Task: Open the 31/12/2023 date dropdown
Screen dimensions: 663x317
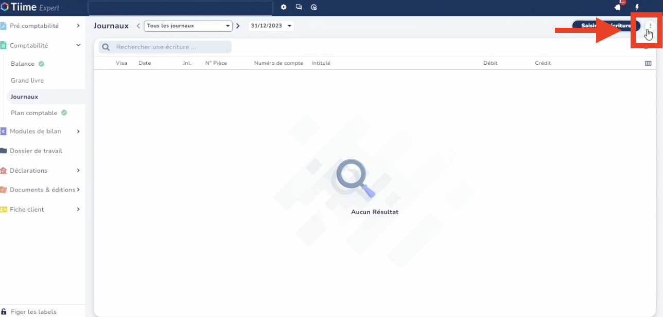Action: (271, 26)
